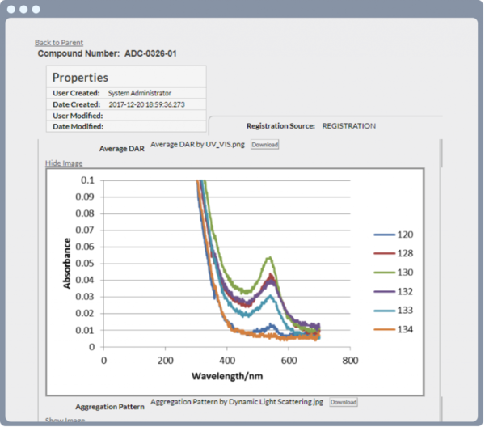
Task: Show the Aggregation Pattern image
Action: 65,421
